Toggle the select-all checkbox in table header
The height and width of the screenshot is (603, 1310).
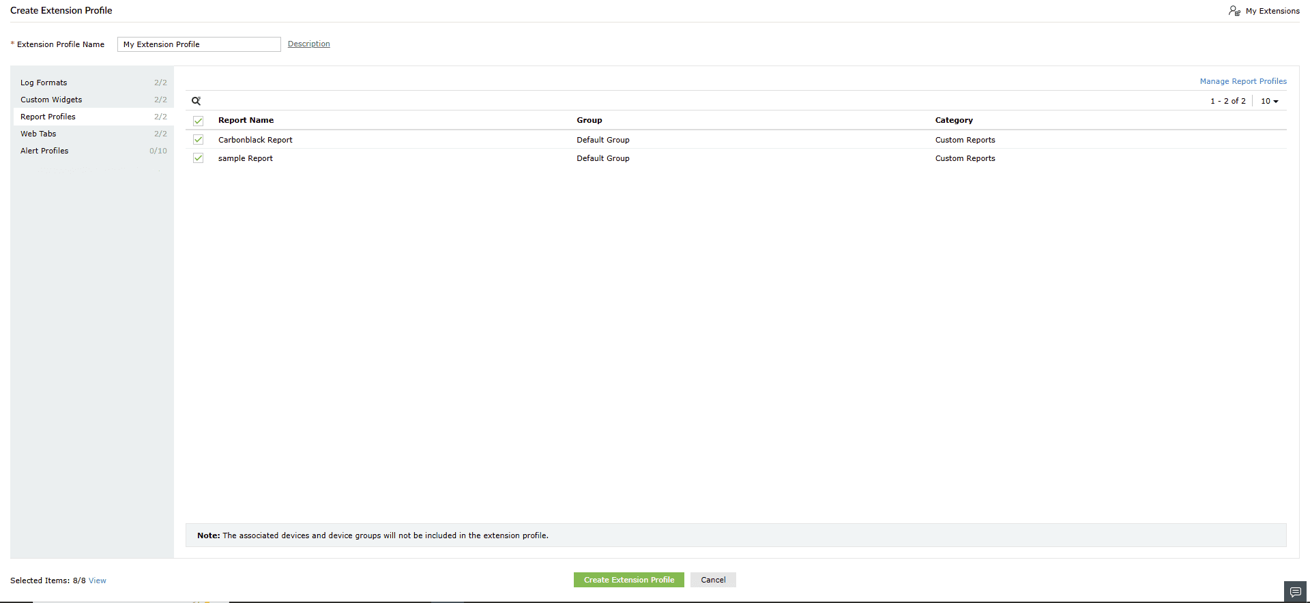199,121
